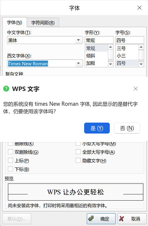148x226 pixels.
Task: Decline the substitute font with 否(N)
Action: (127, 128)
